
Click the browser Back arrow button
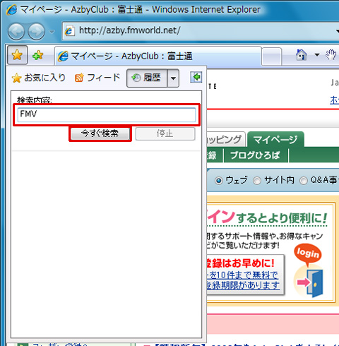pyautogui.click(x=16, y=31)
